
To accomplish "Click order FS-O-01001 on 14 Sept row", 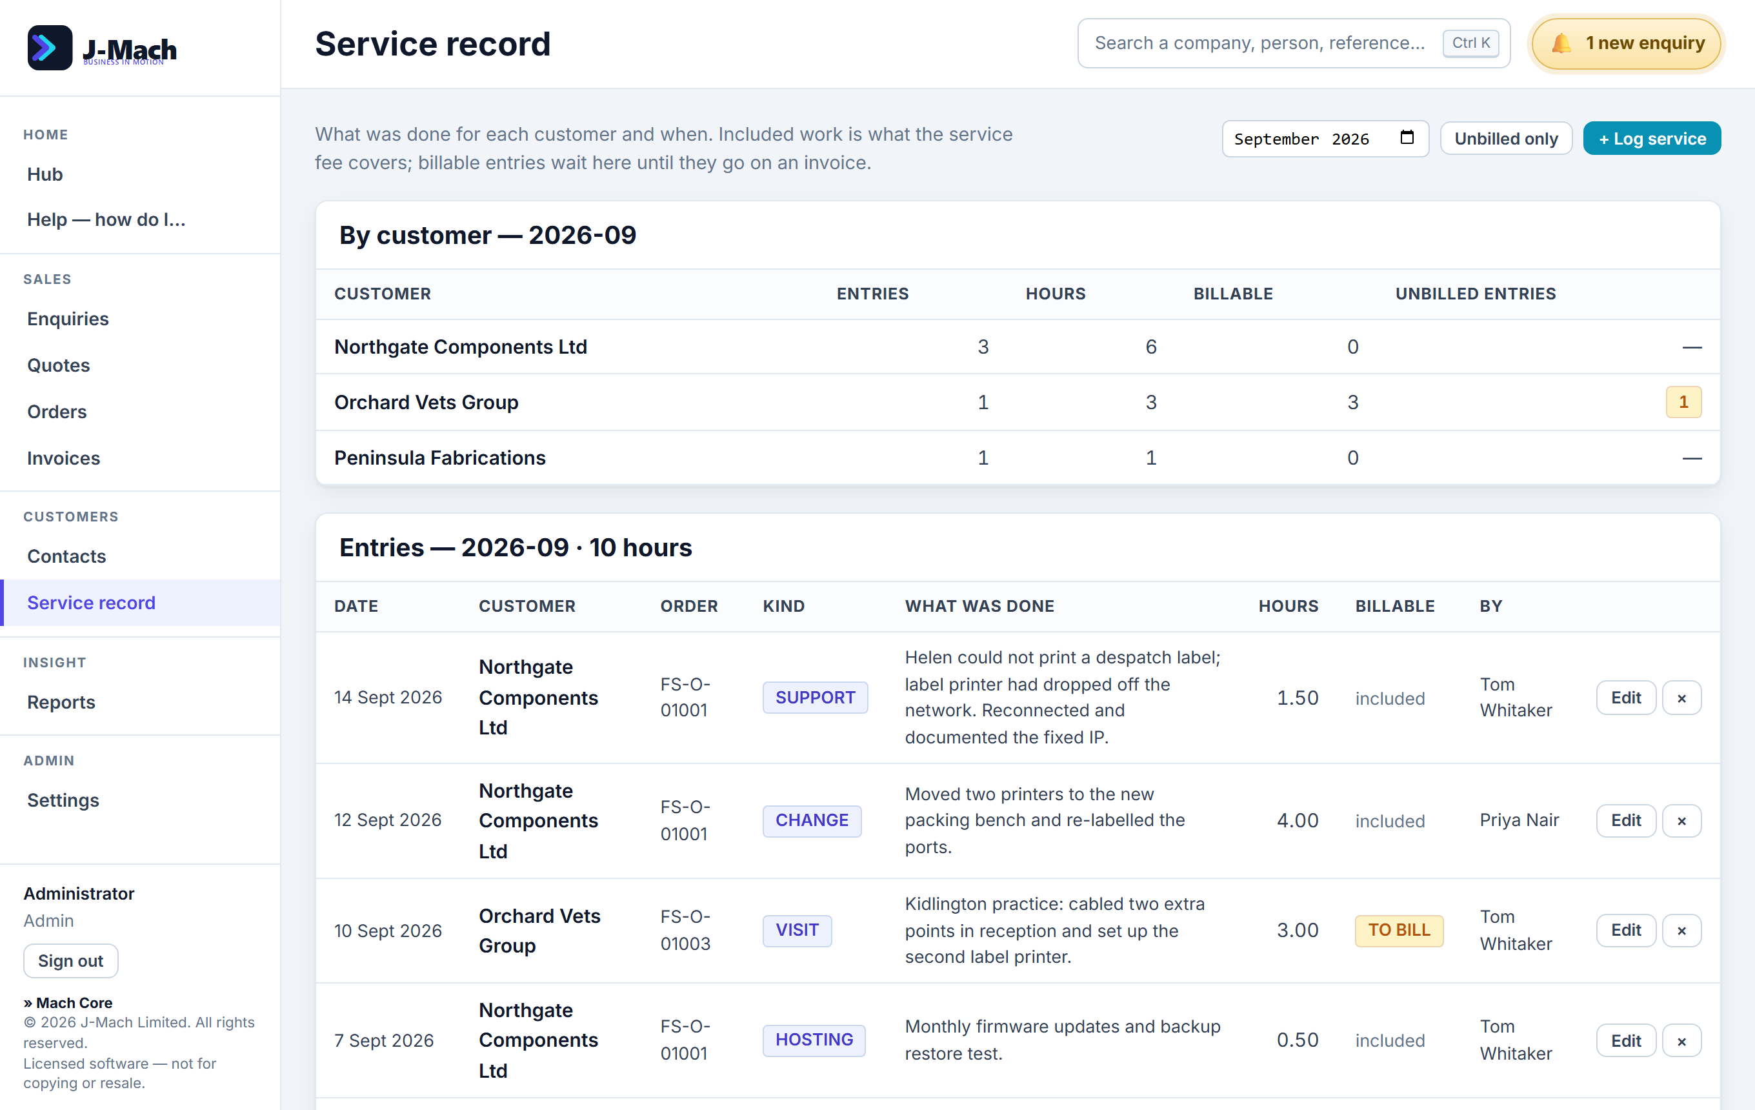I will coord(685,698).
